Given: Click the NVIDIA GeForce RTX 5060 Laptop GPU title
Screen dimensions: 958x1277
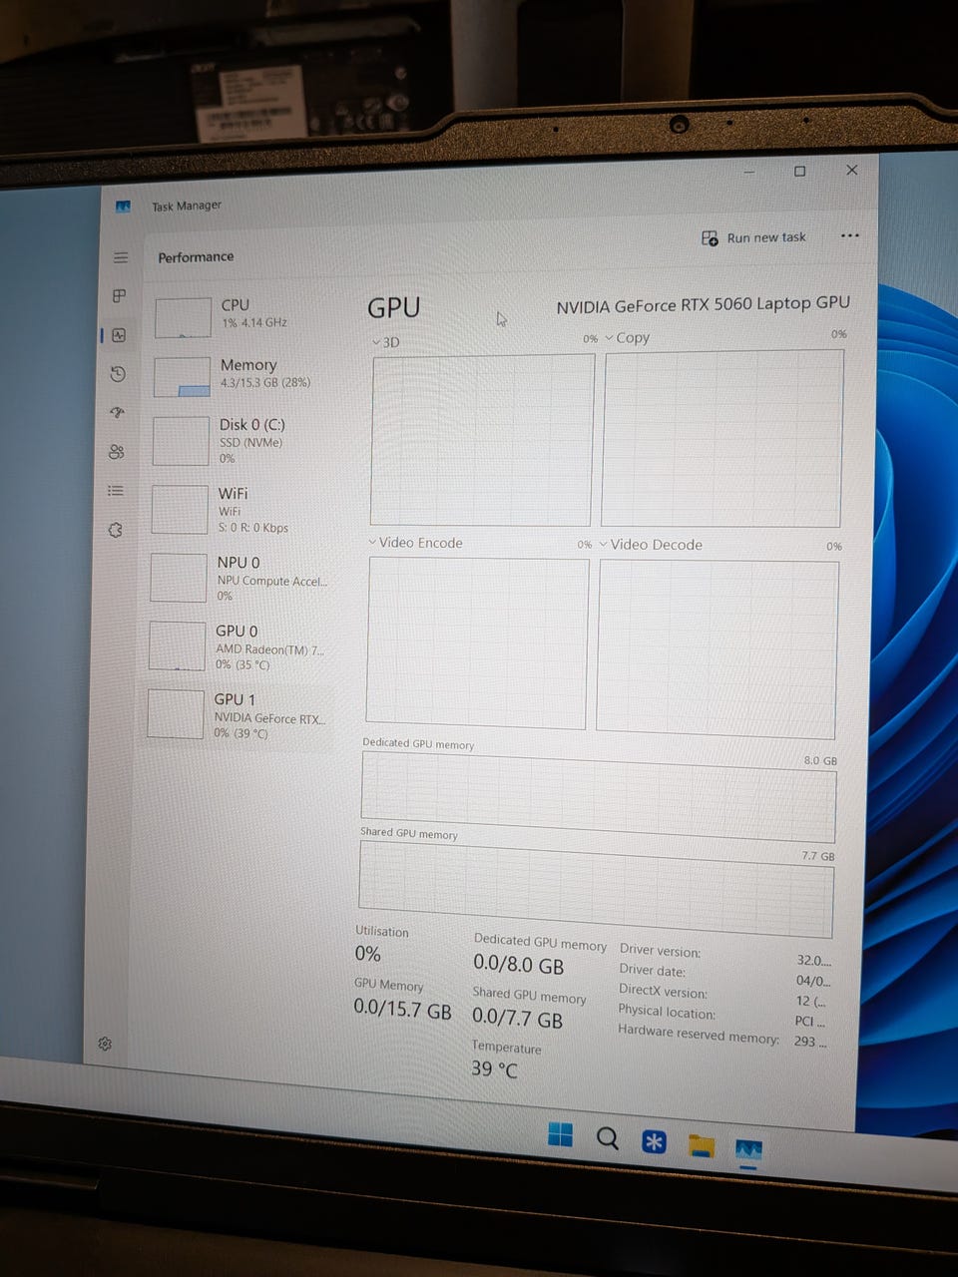Looking at the screenshot, I should pos(704,304).
